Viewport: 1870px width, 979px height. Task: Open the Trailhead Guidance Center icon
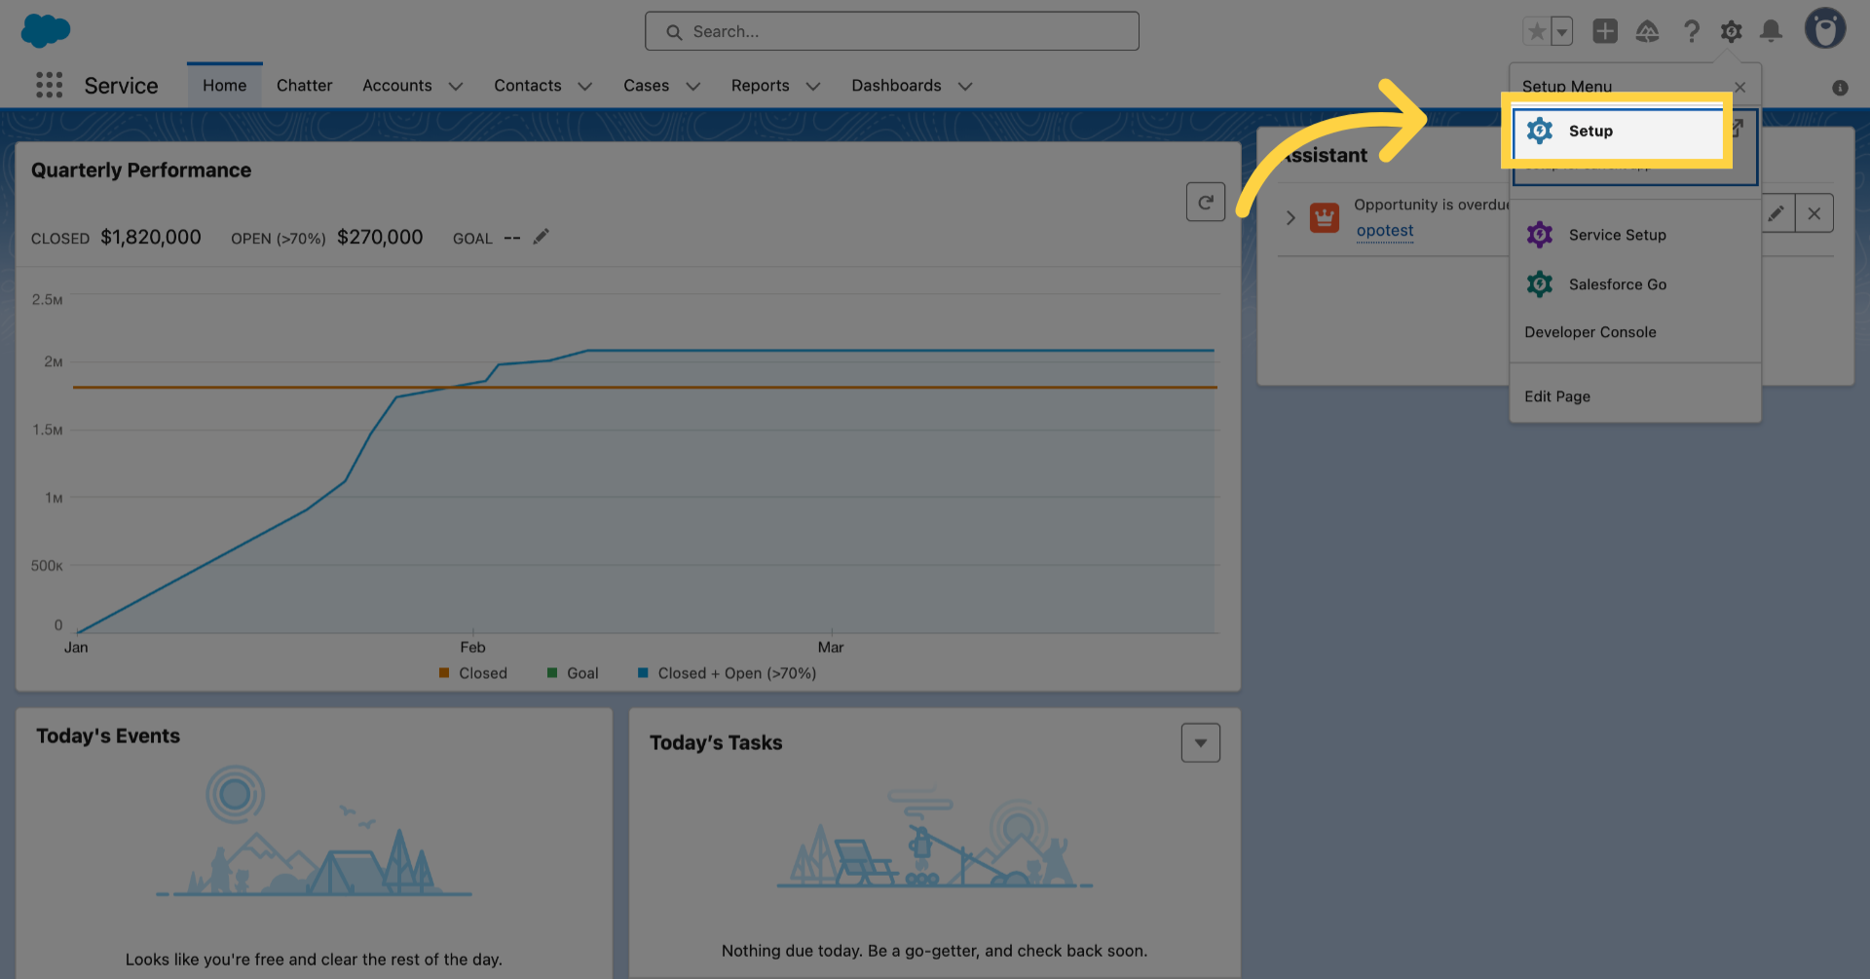pos(1647,31)
